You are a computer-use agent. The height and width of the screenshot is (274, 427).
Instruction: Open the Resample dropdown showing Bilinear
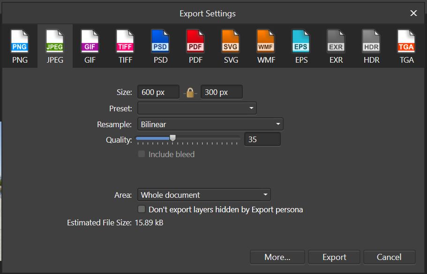(210, 124)
